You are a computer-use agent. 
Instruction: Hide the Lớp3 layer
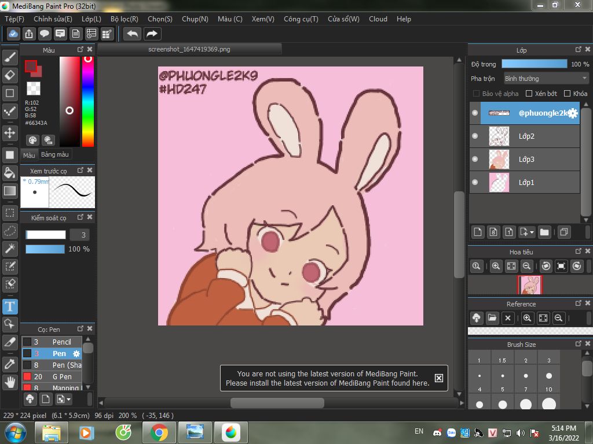pos(475,159)
